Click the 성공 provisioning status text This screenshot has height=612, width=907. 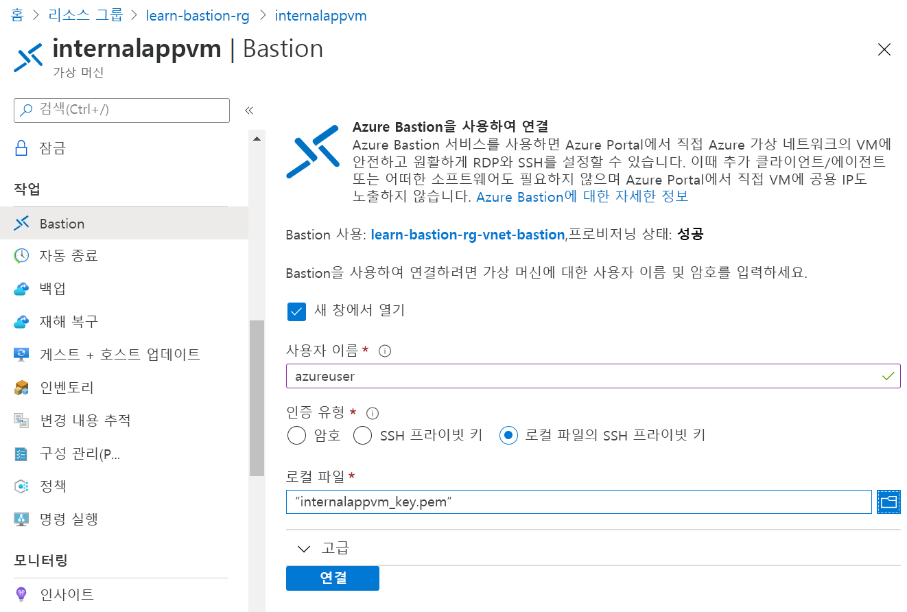tap(690, 235)
